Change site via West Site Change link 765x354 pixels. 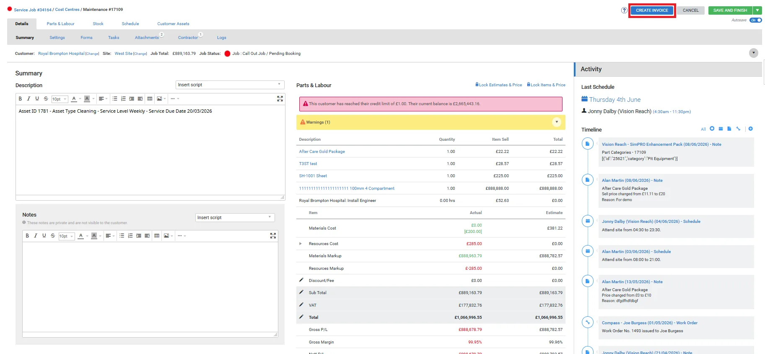click(x=140, y=54)
